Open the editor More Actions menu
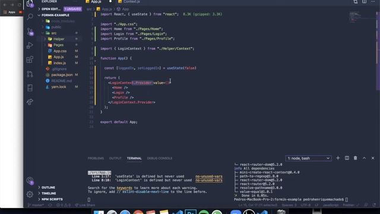 [373, 2]
